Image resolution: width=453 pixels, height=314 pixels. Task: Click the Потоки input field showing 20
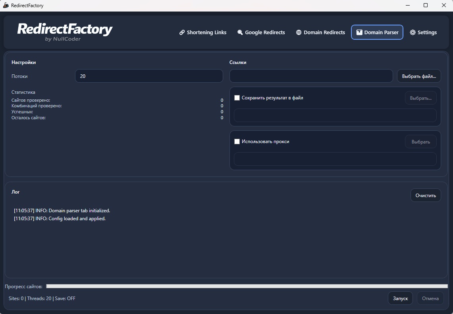point(149,76)
